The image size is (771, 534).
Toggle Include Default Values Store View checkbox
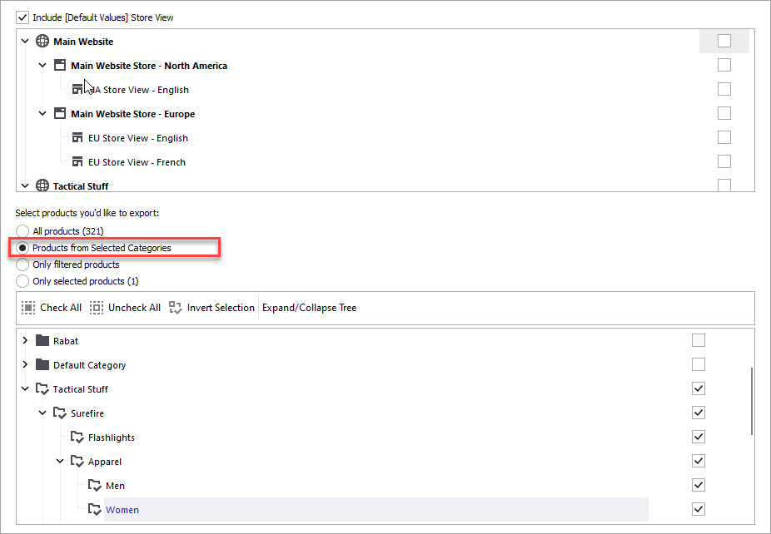pos(22,17)
